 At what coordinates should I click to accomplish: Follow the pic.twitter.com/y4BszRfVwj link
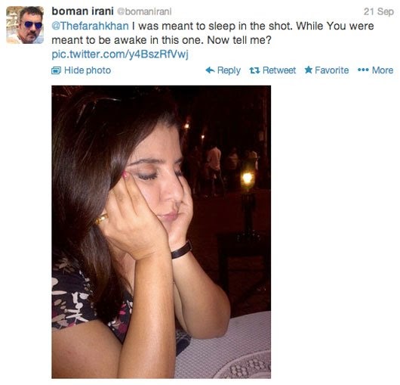[120, 54]
